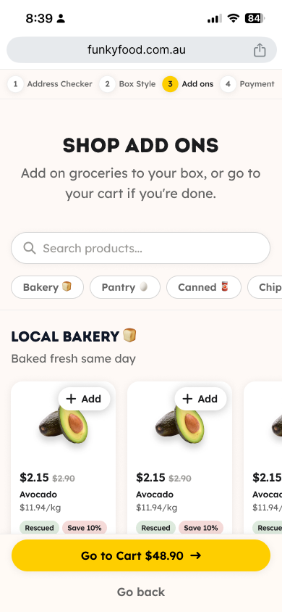This screenshot has width=282, height=612.
Task: Click the magnifying glass search icon
Action: tap(30, 248)
